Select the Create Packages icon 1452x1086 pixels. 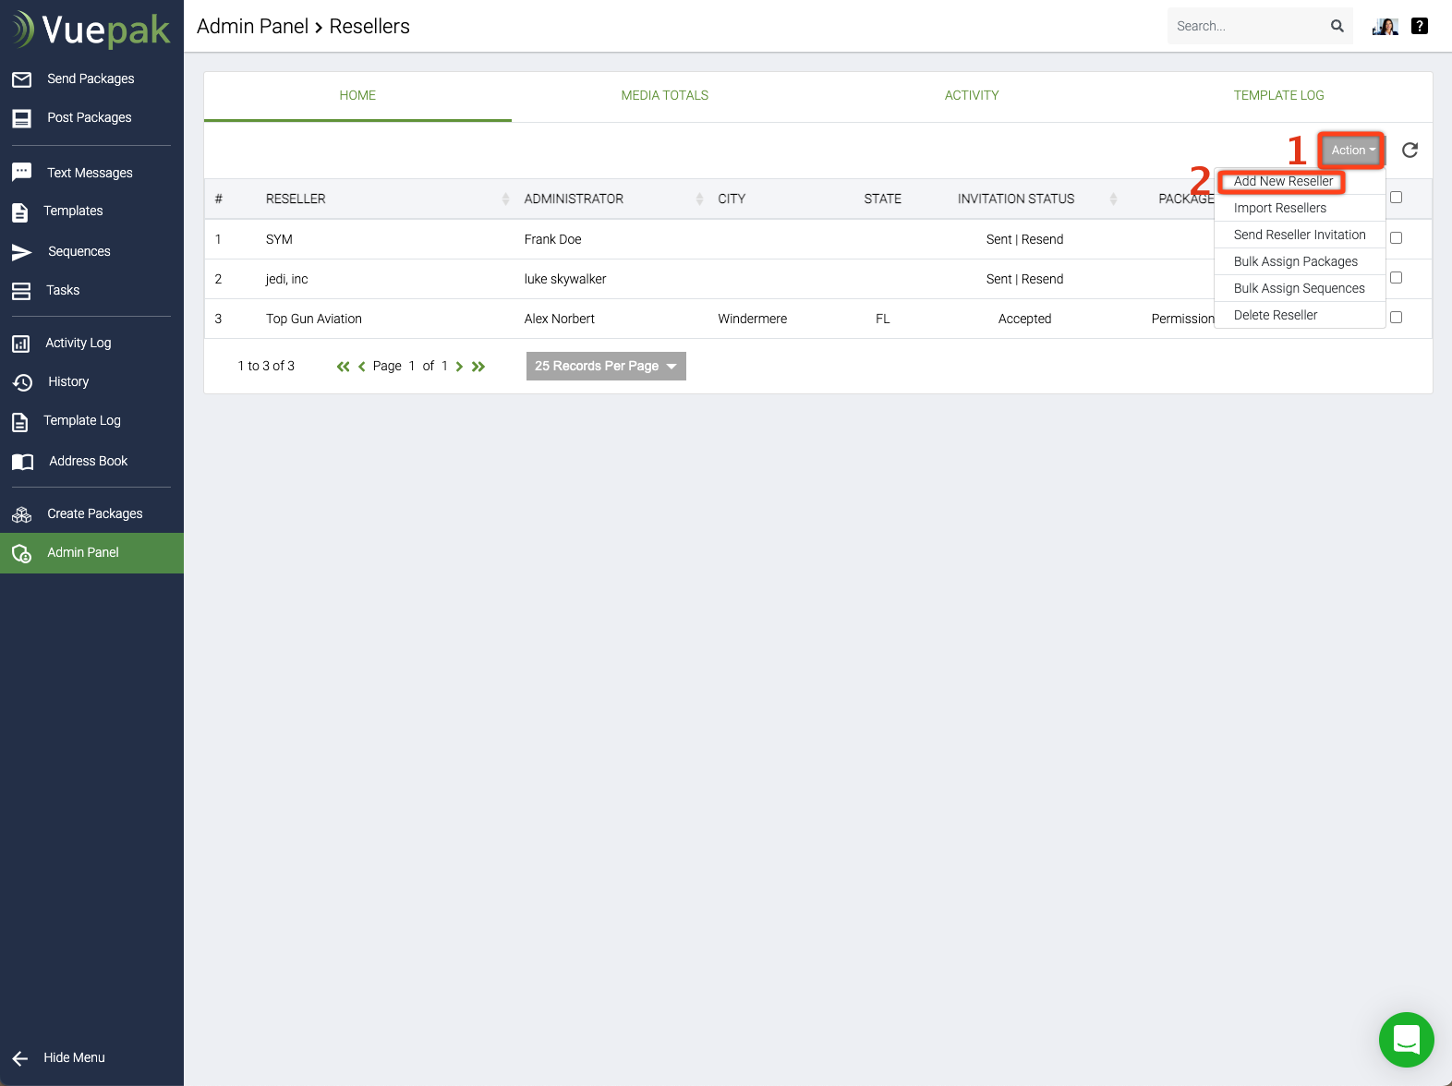(x=21, y=513)
